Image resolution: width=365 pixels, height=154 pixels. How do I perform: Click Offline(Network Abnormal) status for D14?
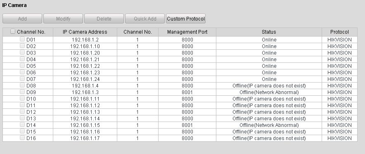[x=269, y=125]
